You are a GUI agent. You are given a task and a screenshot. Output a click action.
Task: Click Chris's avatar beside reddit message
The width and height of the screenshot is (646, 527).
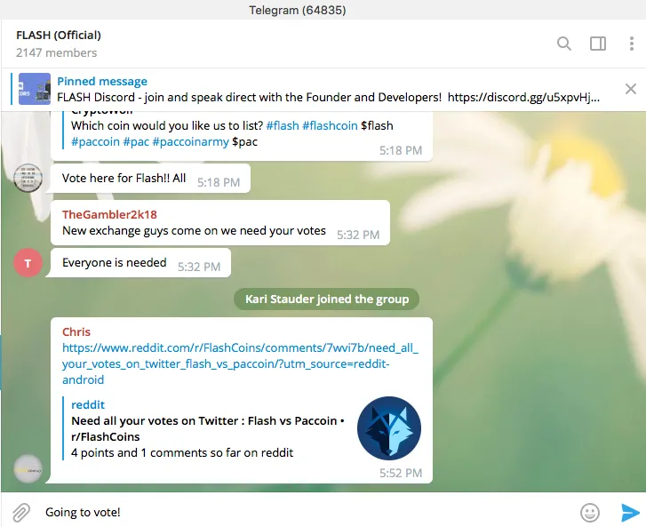click(x=28, y=469)
